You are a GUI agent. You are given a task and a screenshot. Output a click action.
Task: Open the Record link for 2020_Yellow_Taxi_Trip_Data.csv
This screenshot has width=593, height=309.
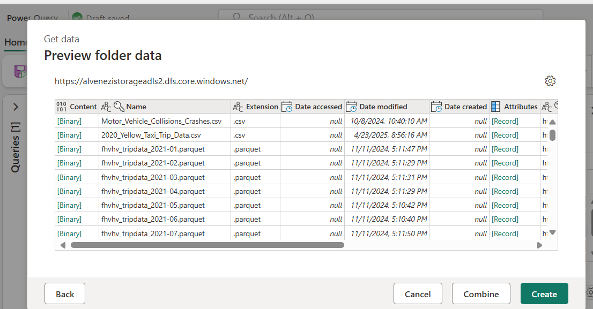tap(505, 134)
